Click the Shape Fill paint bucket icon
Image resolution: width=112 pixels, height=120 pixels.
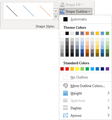[62, 4]
